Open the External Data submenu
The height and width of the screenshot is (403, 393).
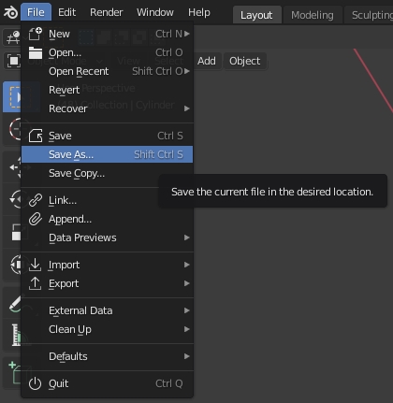tap(107, 310)
